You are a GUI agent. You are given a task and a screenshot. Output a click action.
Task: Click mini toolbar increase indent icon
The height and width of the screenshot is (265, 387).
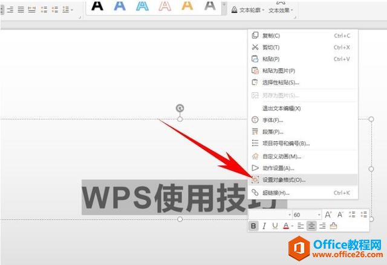[x=364, y=214]
